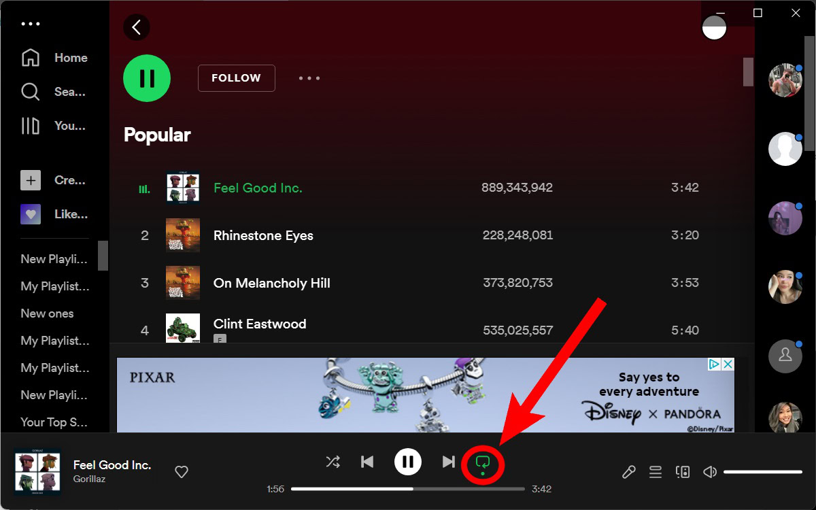Open the purple-tinted friend avatar
The image size is (816, 510).
pos(785,218)
